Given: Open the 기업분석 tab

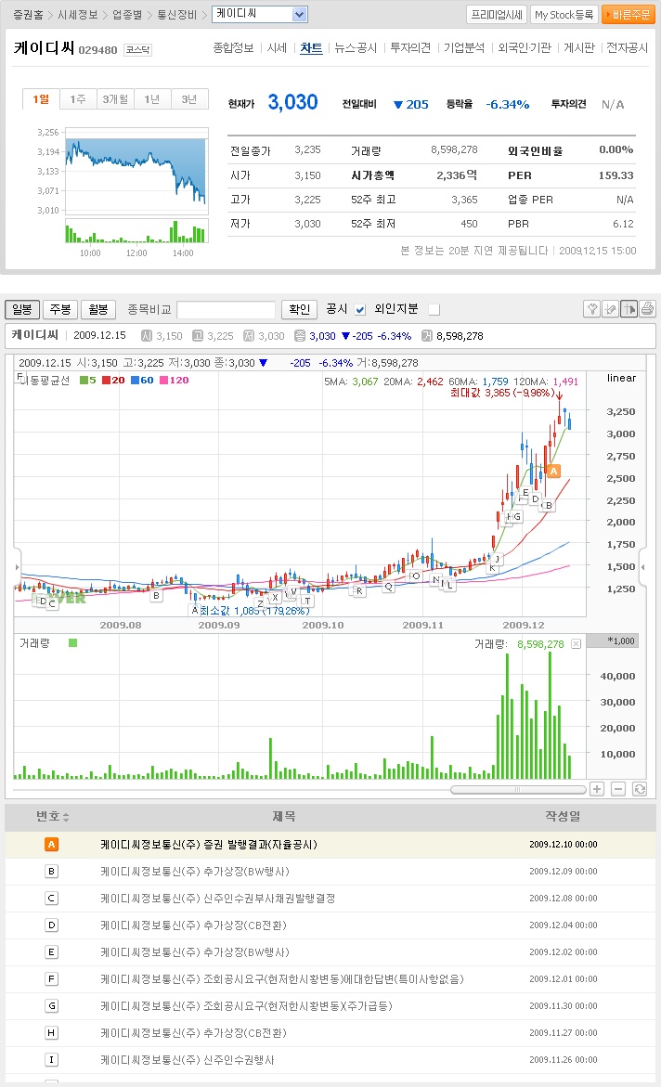Looking at the screenshot, I should coord(464,48).
